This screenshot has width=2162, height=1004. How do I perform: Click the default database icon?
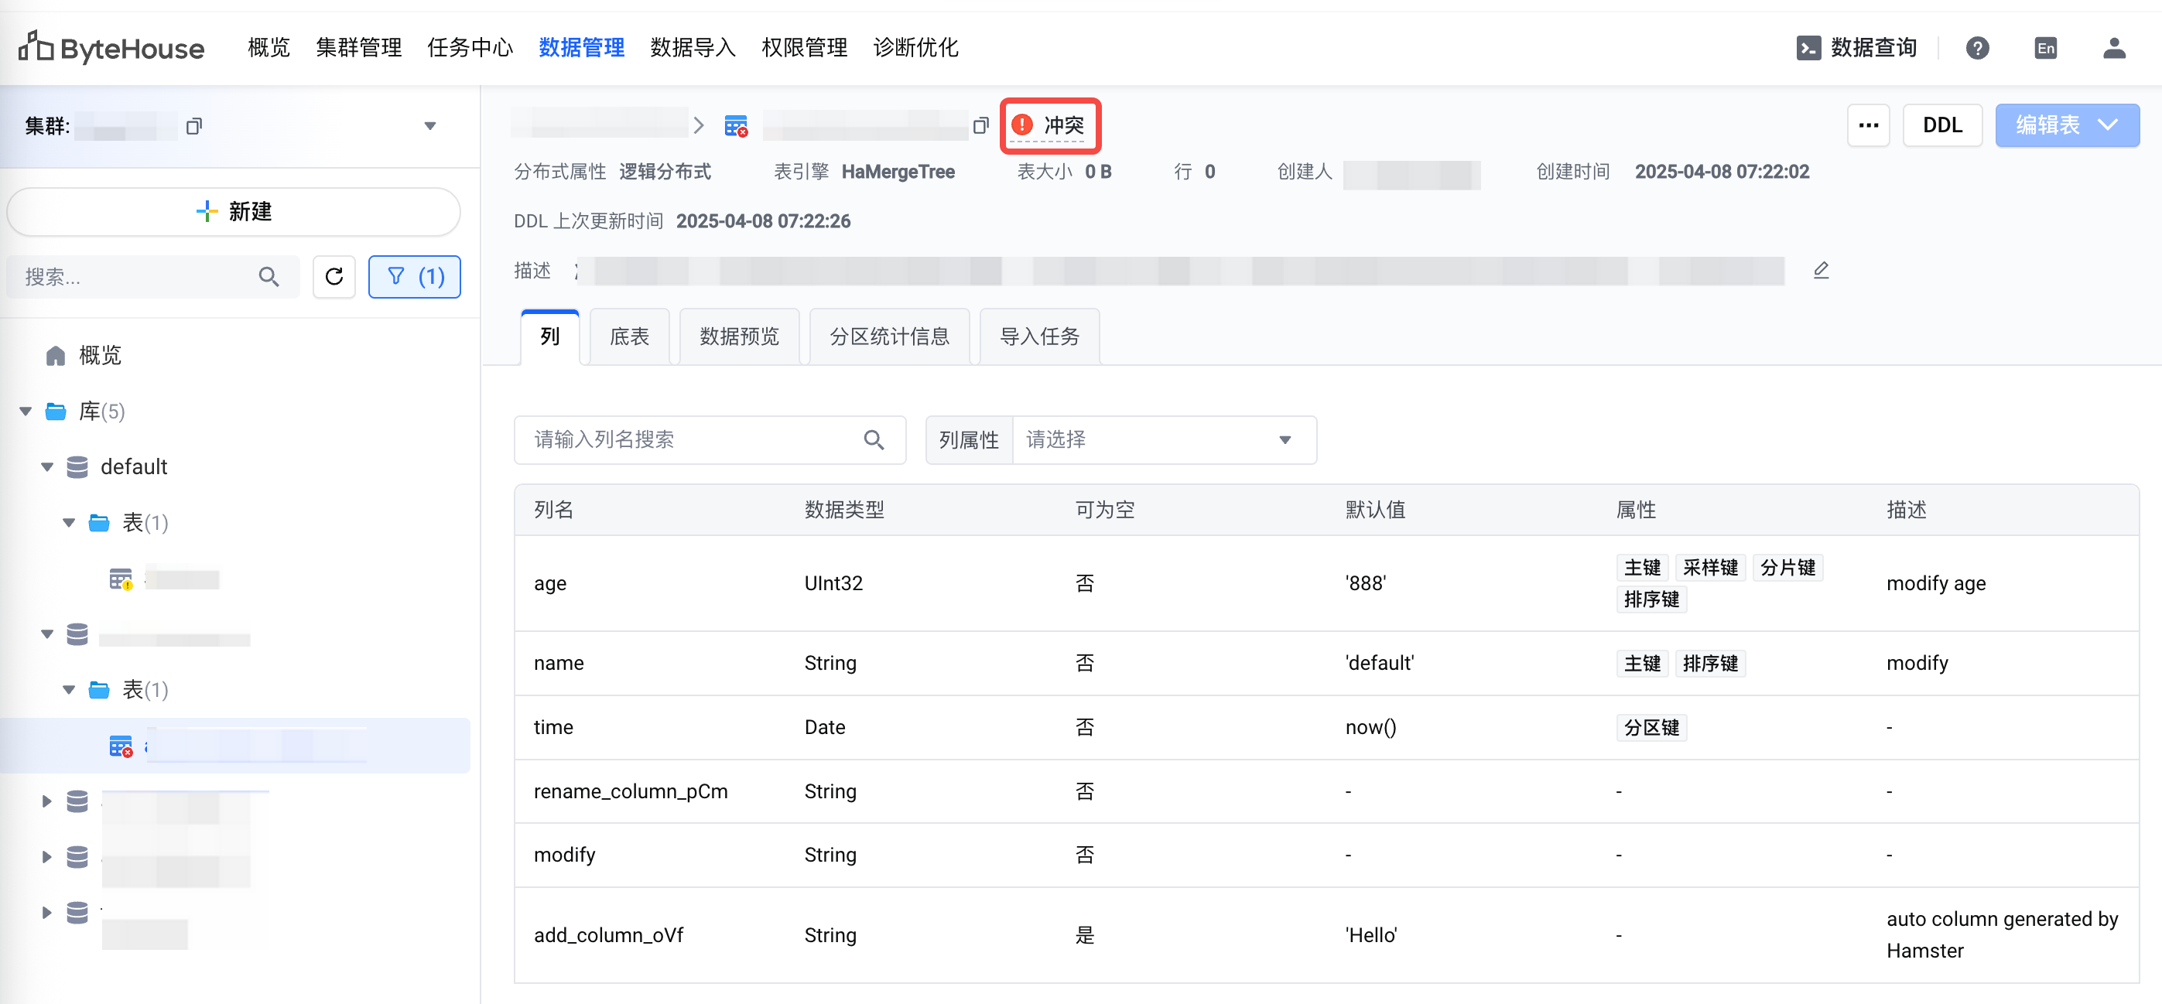click(77, 467)
